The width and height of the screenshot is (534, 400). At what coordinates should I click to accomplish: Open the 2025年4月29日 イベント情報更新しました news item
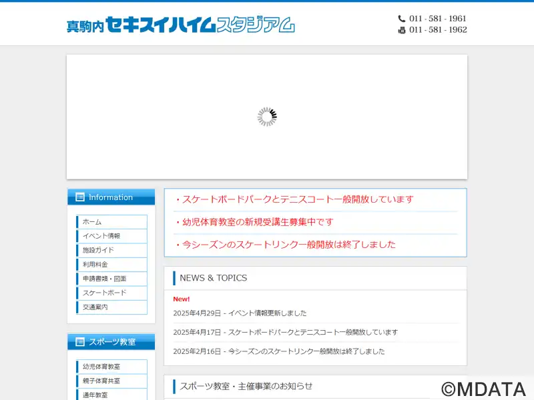coord(240,313)
